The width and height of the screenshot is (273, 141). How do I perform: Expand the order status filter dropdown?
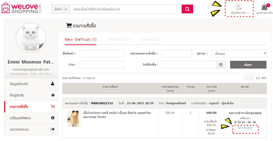click(239, 54)
